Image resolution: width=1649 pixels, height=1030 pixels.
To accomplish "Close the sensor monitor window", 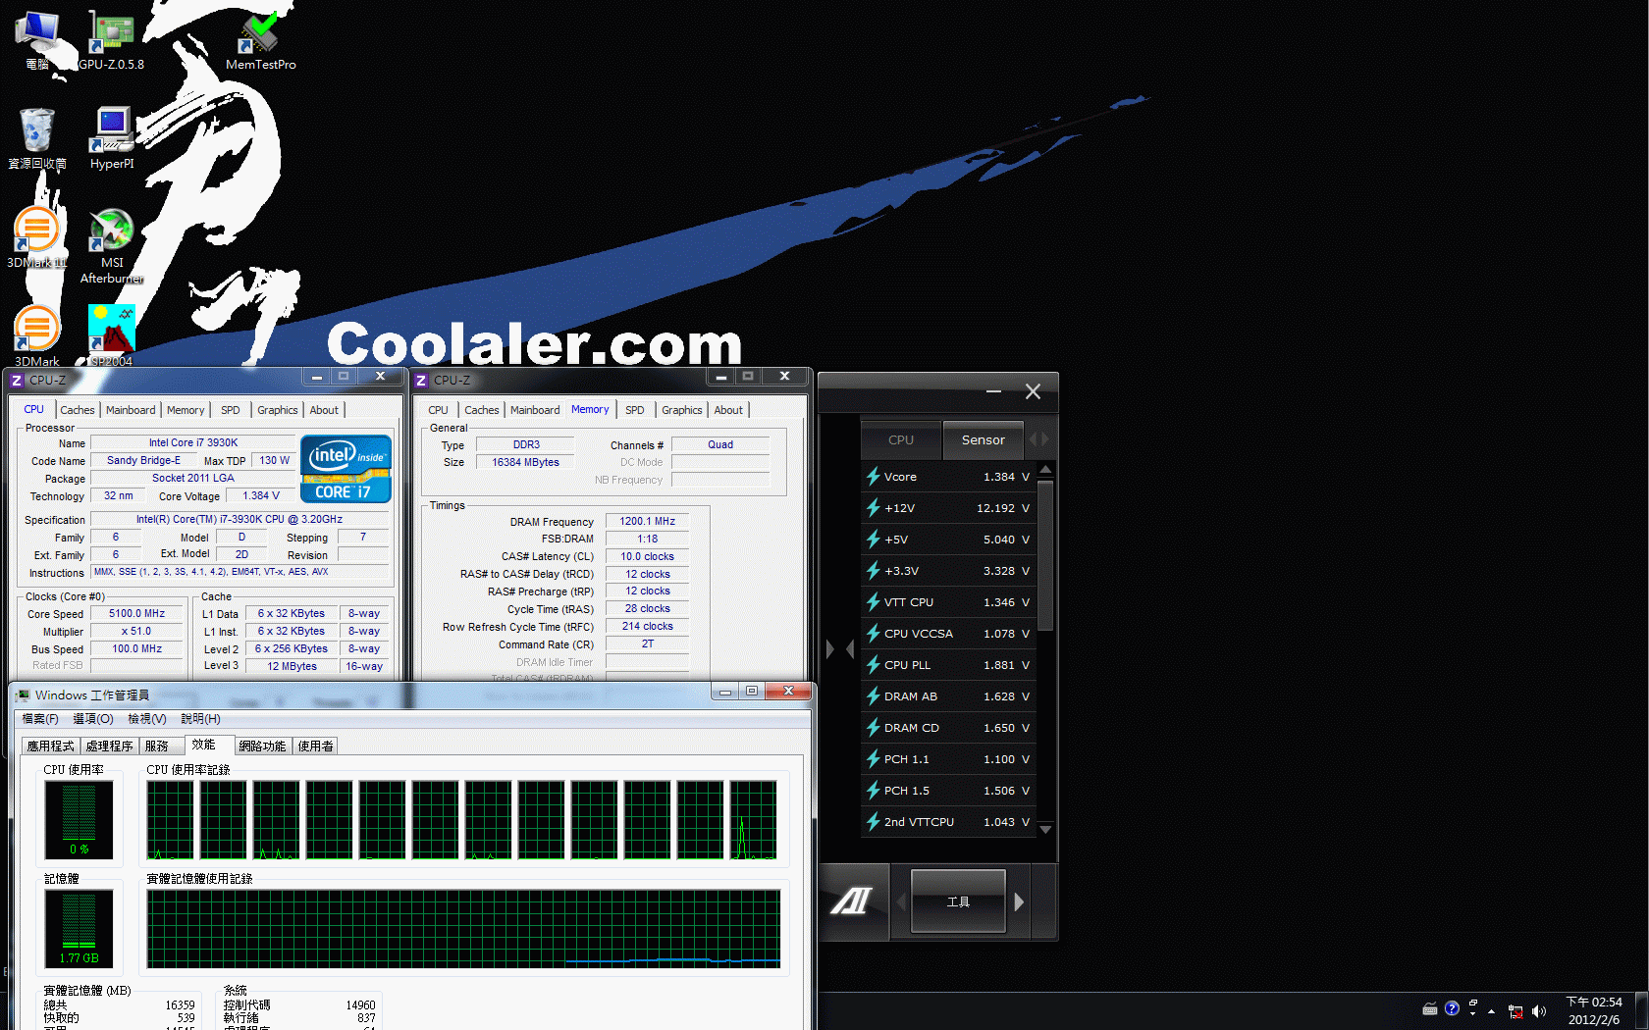I will tap(1033, 391).
